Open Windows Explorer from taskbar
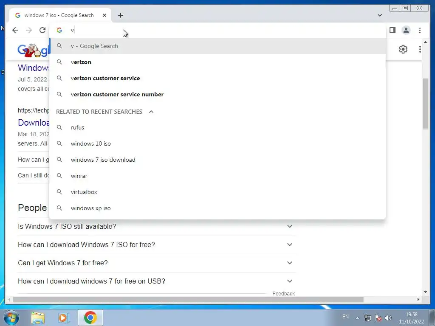 click(38, 318)
